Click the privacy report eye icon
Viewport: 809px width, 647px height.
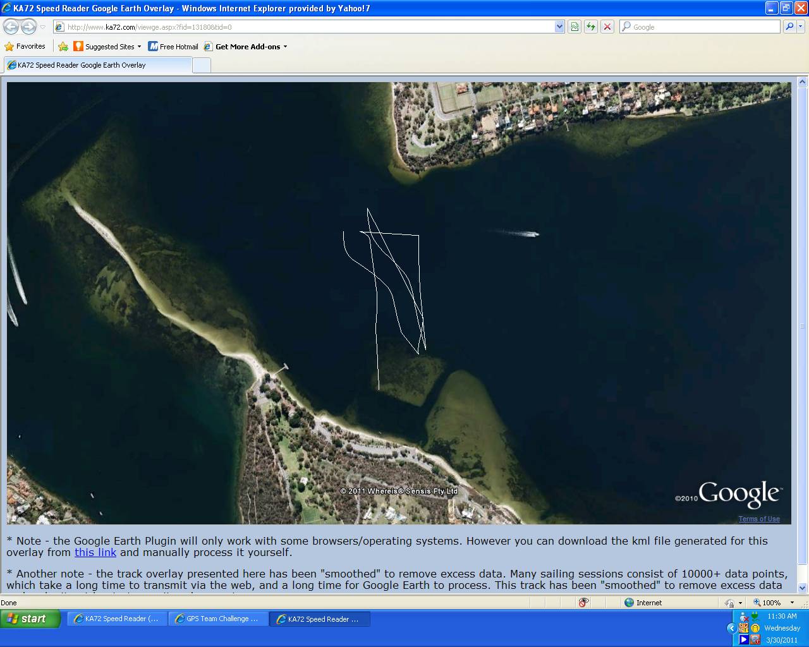click(x=584, y=603)
